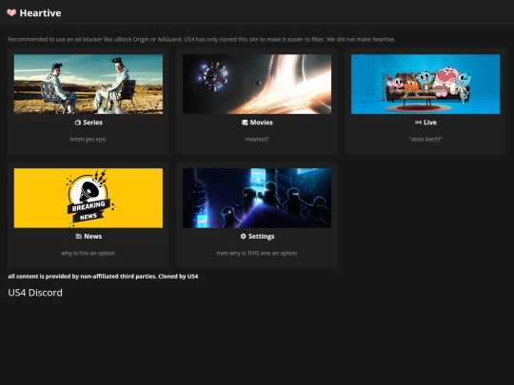Open the Series section label
The width and height of the screenshot is (514, 385).
pos(92,123)
